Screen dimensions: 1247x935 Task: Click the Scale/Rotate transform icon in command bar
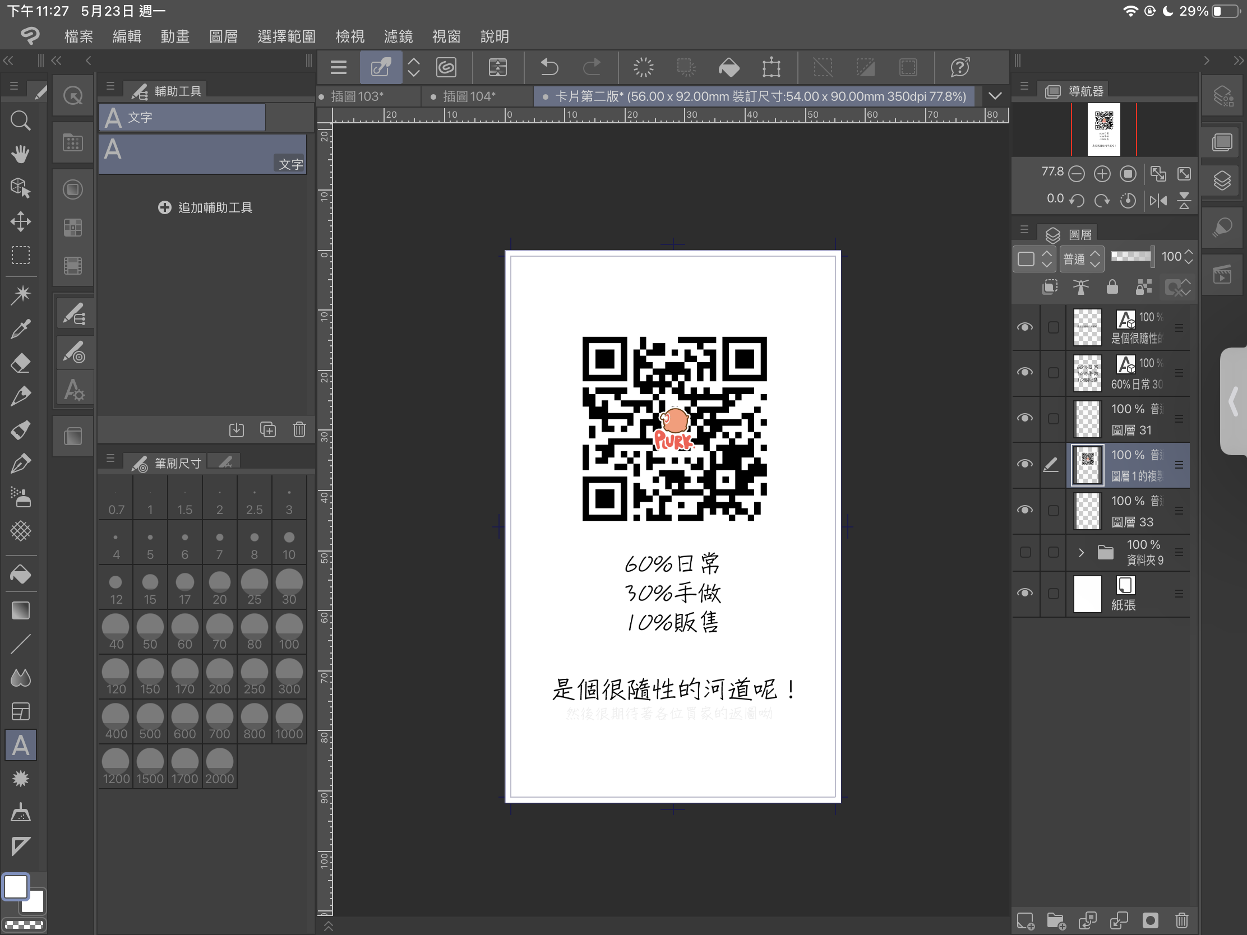[x=771, y=67]
